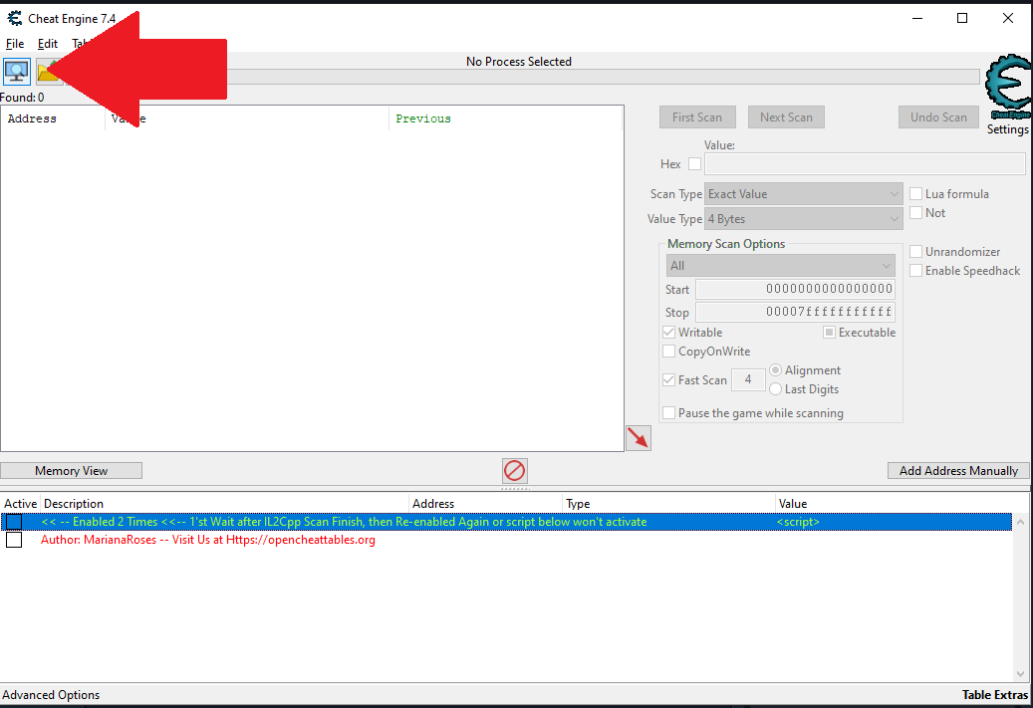Copy selected addresses with red arrow button
Screen dimensions: 1033x708
[x=638, y=438]
